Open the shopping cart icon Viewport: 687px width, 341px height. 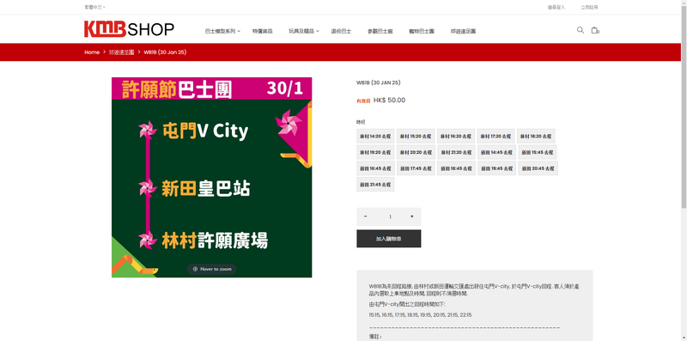pos(594,30)
